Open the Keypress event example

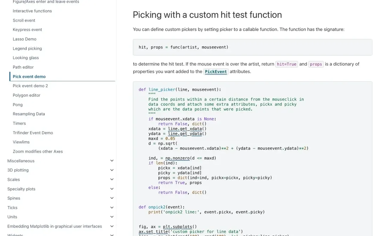click(x=27, y=30)
